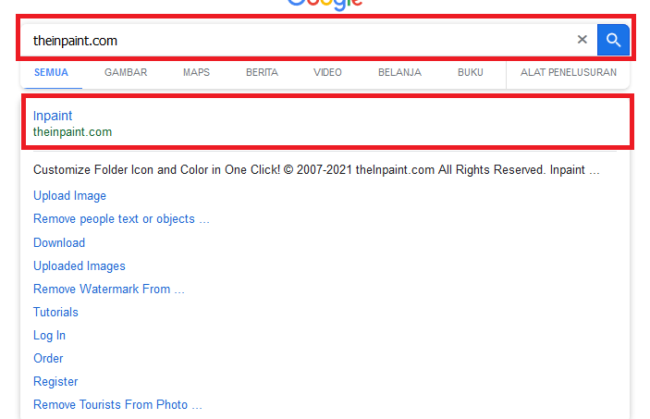Screen dimensions: 650x419
Task: Open the MAPS tab
Action: pyautogui.click(x=197, y=72)
